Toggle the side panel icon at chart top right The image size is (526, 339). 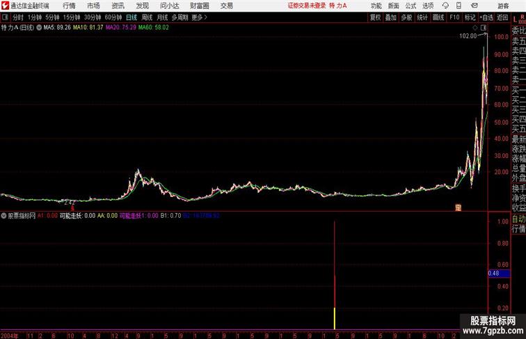click(x=484, y=28)
